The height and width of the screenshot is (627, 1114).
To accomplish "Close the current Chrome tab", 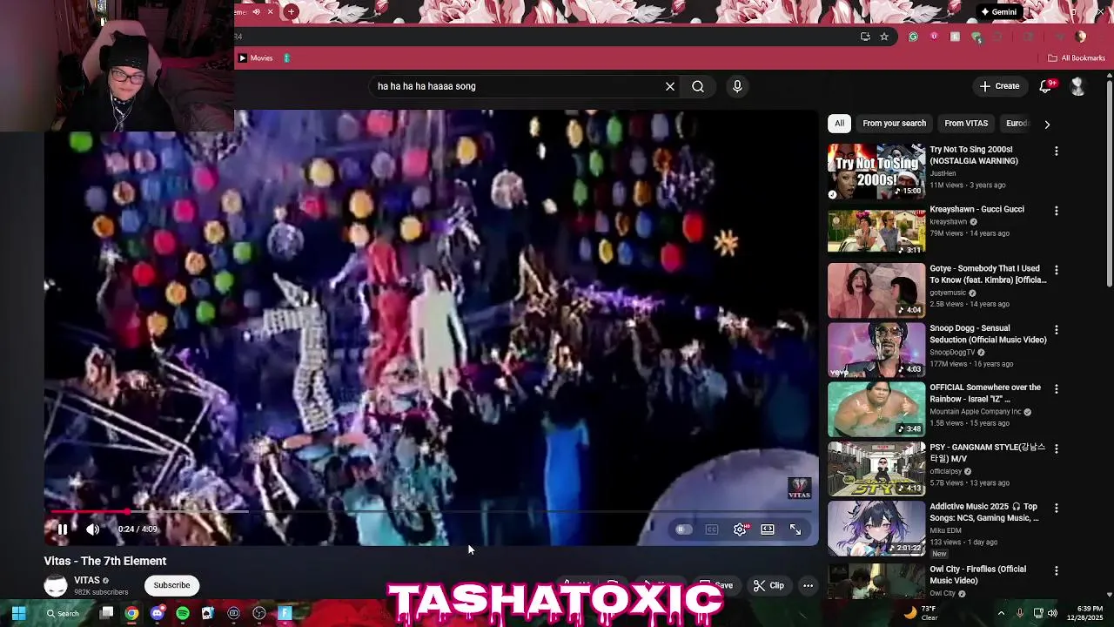I will pyautogui.click(x=270, y=11).
